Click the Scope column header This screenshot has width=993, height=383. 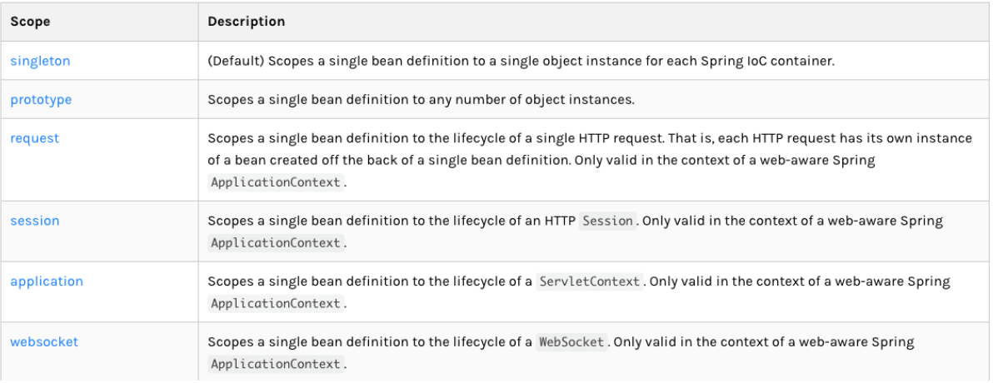coord(30,22)
